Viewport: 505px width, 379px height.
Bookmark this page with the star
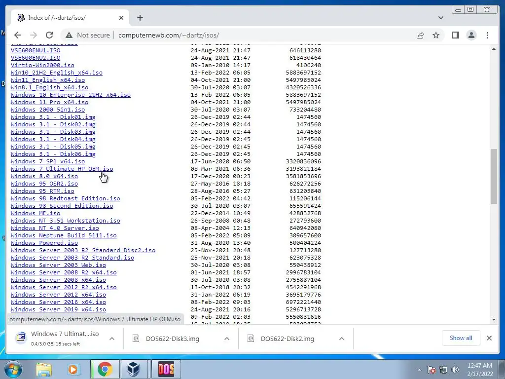[436, 35]
